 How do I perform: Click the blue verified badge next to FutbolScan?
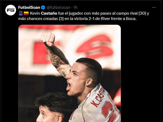[43, 7]
